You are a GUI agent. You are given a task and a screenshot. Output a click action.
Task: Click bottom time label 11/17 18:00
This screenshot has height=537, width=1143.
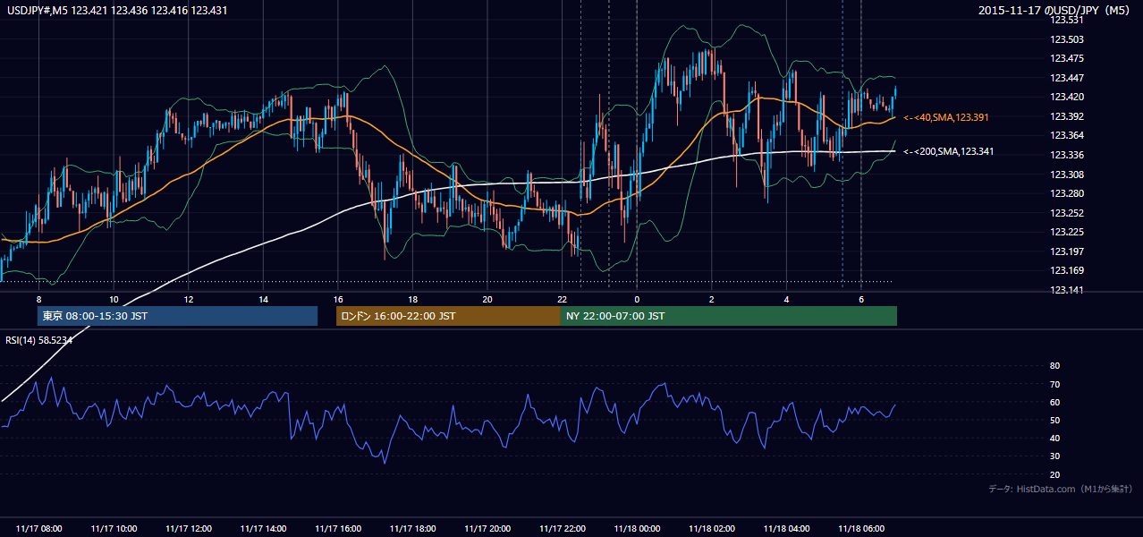(x=412, y=529)
